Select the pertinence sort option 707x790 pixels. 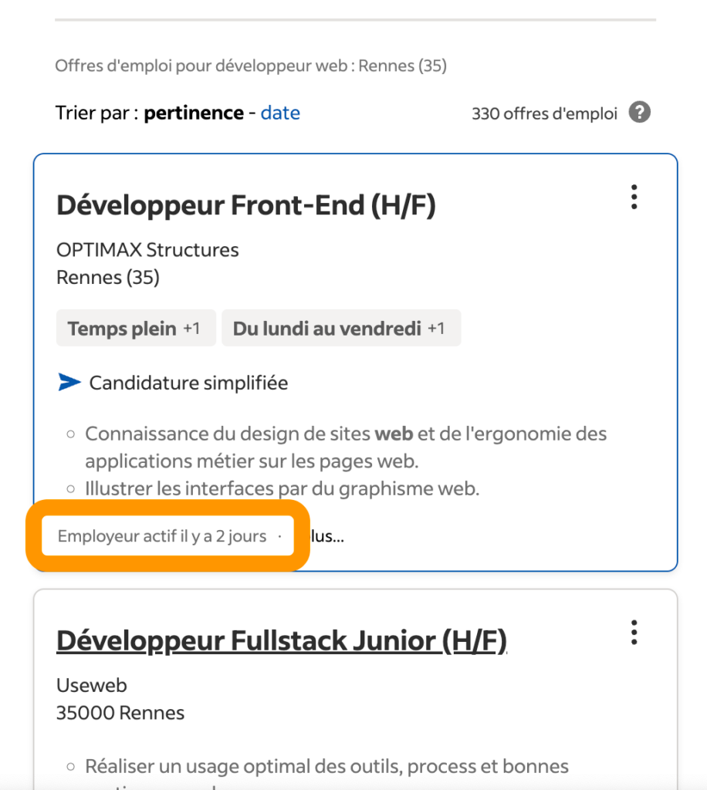click(x=194, y=113)
